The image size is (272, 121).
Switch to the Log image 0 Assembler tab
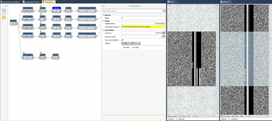tap(10, 2)
